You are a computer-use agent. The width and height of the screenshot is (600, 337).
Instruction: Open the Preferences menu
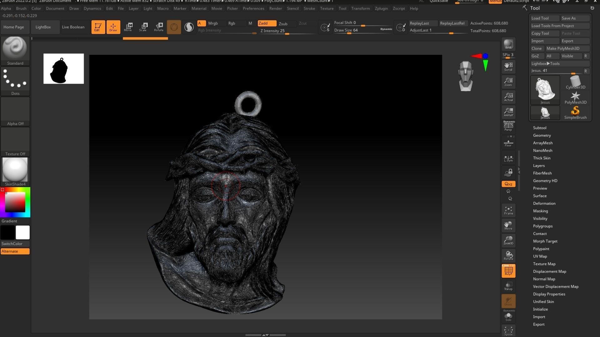click(253, 8)
